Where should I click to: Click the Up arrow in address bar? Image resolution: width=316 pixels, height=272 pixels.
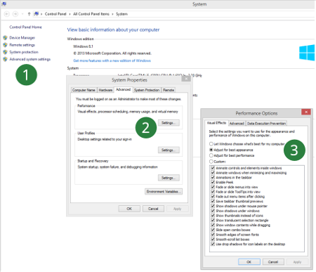pos(29,14)
